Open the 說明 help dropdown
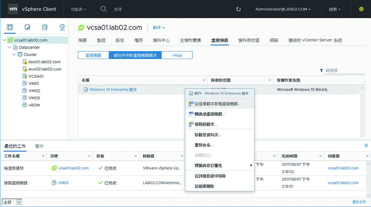 click(x=335, y=9)
